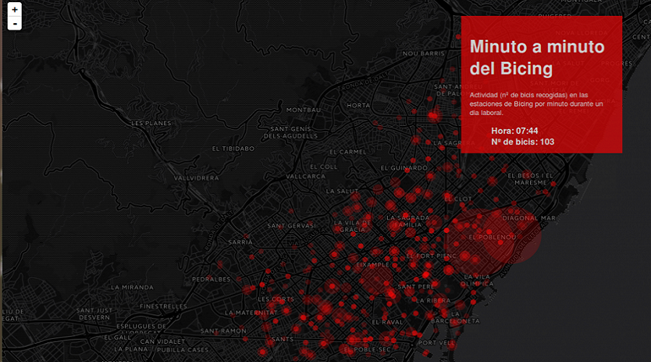Click the 'EL RAVAL' map label
The height and width of the screenshot is (362, 651).
(x=388, y=322)
